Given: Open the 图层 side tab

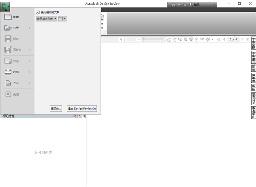Looking at the screenshot, I should click(254, 87).
